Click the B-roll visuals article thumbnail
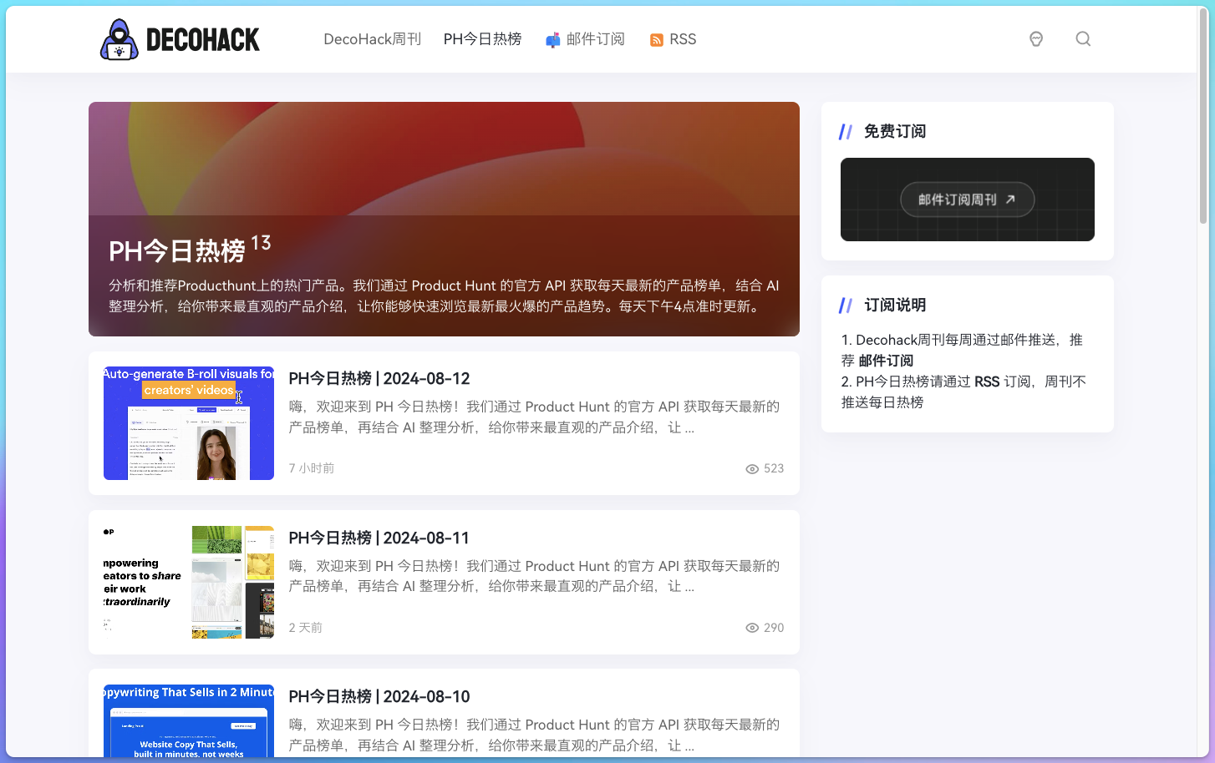The width and height of the screenshot is (1215, 763). [189, 423]
